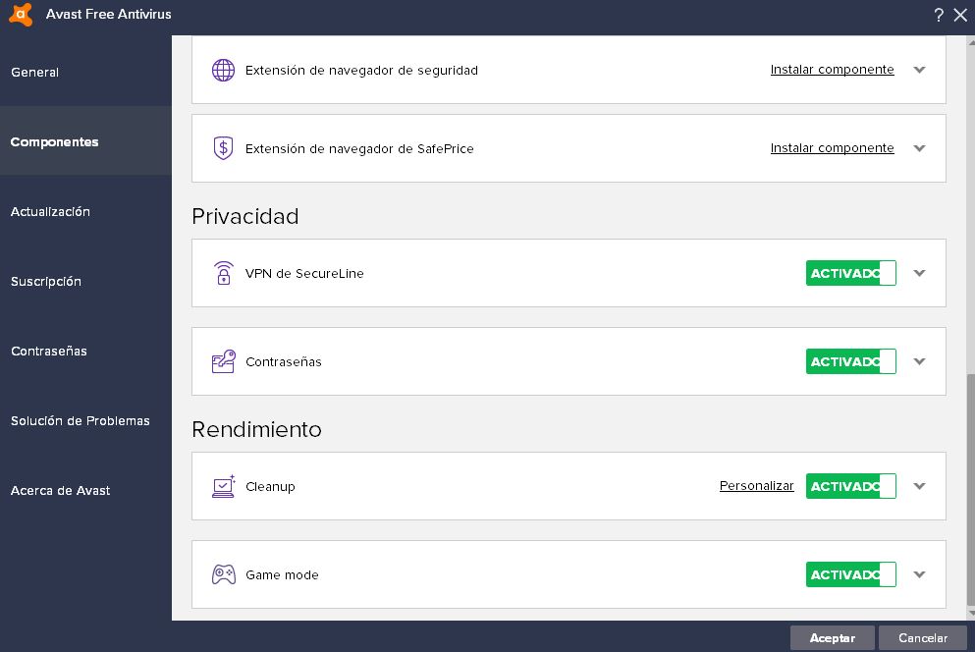Click the Game mode label text

click(x=282, y=574)
